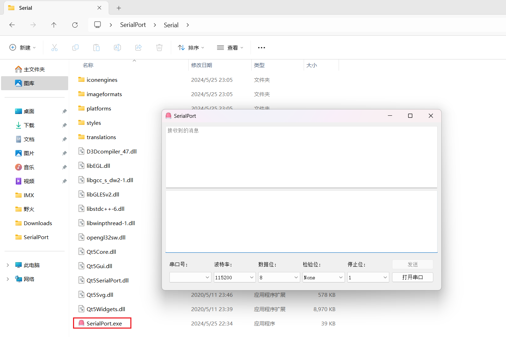
Task: Click the Rename icon in toolbar
Action: pyautogui.click(x=117, y=48)
